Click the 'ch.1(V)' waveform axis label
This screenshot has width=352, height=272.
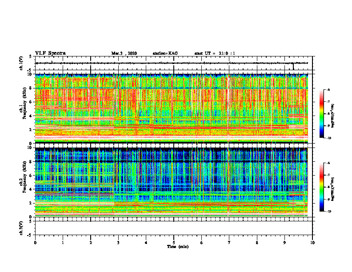(21, 63)
